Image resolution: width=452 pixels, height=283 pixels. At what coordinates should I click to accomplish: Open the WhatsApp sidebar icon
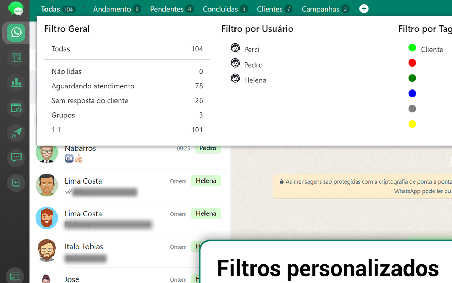pos(16,33)
